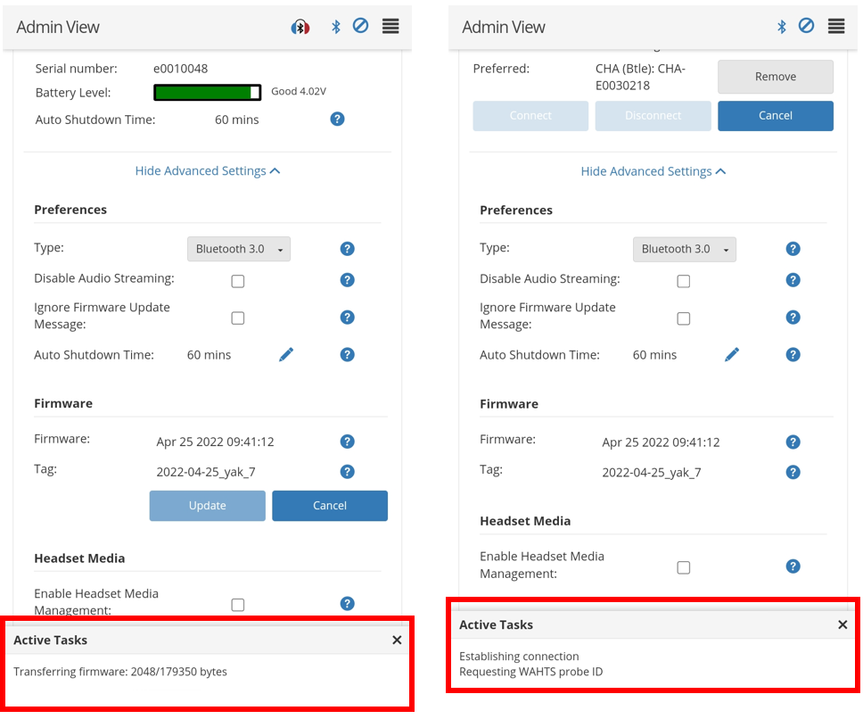Click the Firmware help icon in the right panel
Image resolution: width=863 pixels, height=719 pixels.
[793, 442]
